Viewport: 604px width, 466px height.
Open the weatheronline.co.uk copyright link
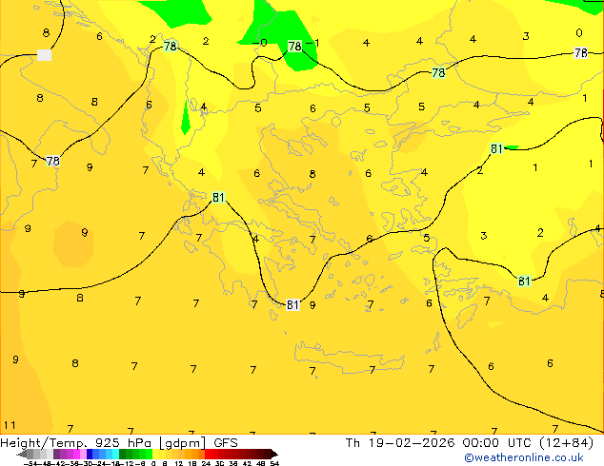coord(524,457)
